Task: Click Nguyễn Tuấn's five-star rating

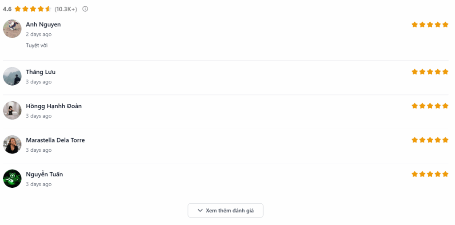Action: pos(430,174)
